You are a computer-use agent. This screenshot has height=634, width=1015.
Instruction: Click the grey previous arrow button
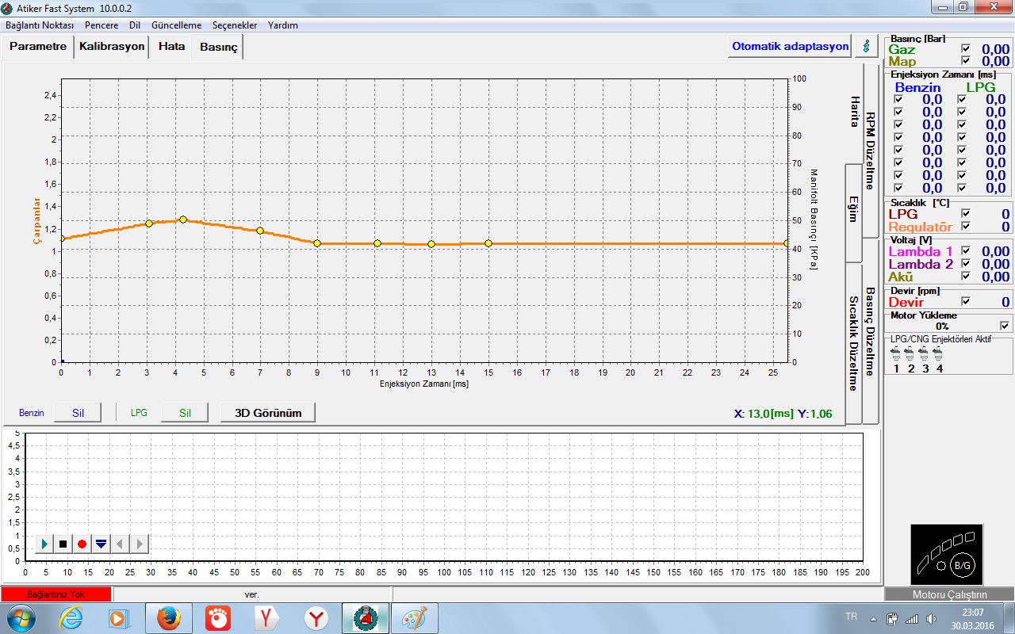click(121, 544)
